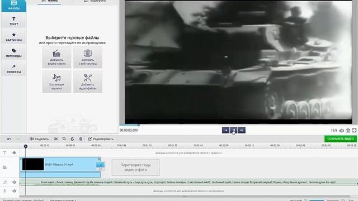Click the preview progress slider handle
This screenshot has height=201, width=358.
pos(138,125)
